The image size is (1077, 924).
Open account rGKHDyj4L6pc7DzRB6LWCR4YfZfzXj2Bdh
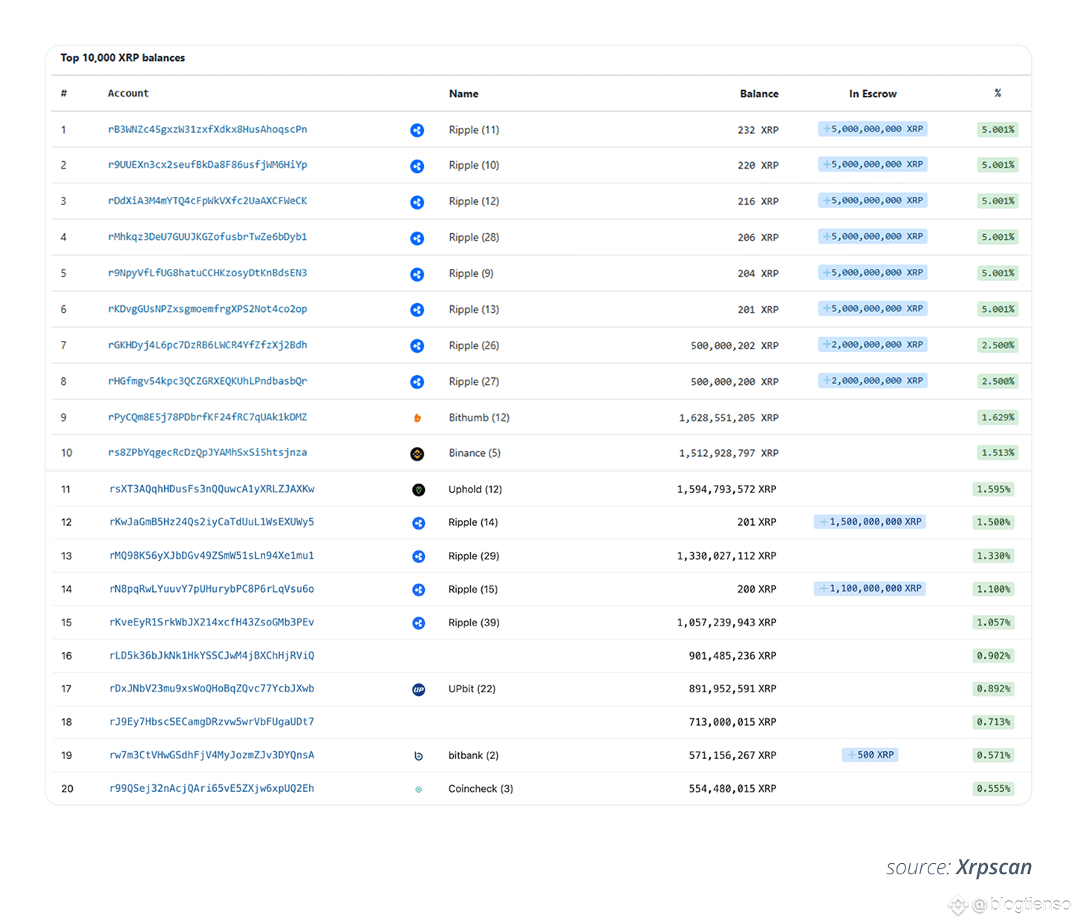pos(208,345)
